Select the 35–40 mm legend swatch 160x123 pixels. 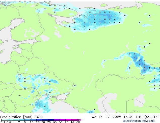pyautogui.click(x=62, y=120)
